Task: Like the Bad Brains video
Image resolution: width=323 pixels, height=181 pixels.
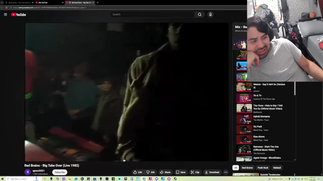Action: pos(138,172)
